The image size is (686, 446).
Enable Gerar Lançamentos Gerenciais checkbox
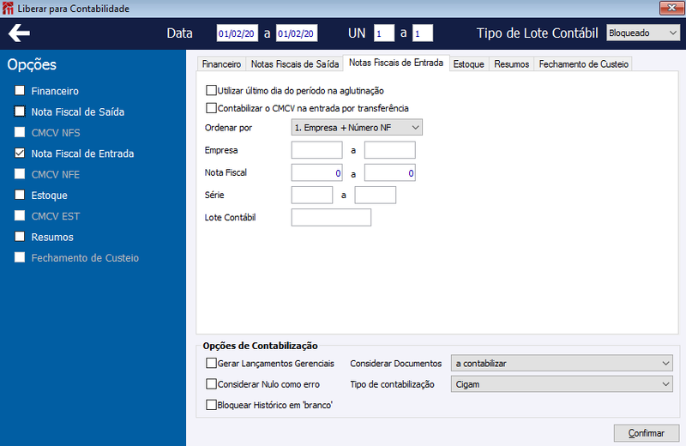[211, 364]
